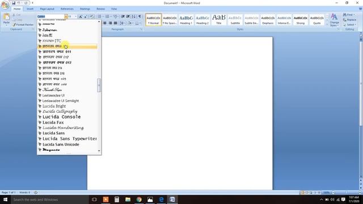
Task: Select Lucida Calligraphy font
Action: pyautogui.click(x=67, y=111)
